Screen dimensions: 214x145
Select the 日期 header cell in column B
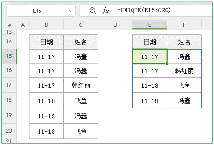tap(46, 42)
